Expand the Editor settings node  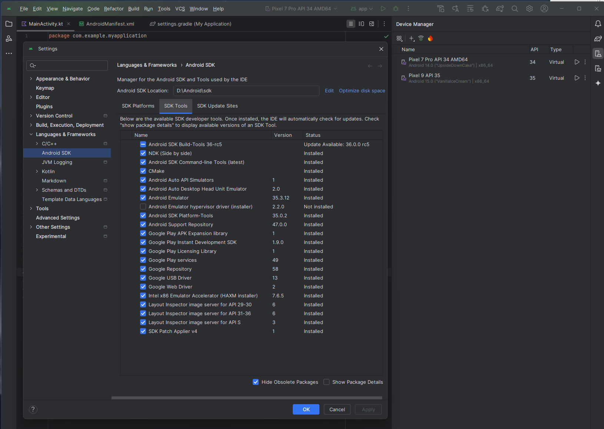coord(31,97)
